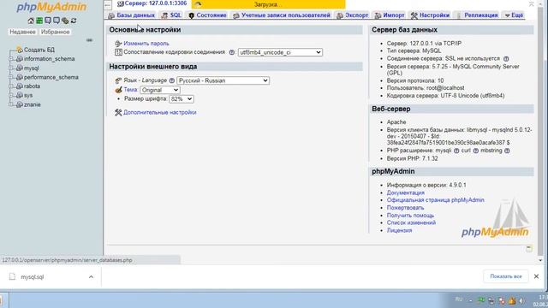The image size is (548, 308).
Task: Click the collapse-all link icon in sidebar
Action: [x=89, y=40]
